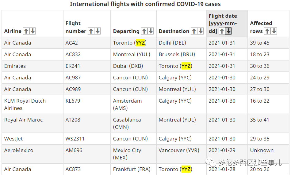
Task: Click the Vancouver (YVR) destination cell
Action: coord(181,154)
